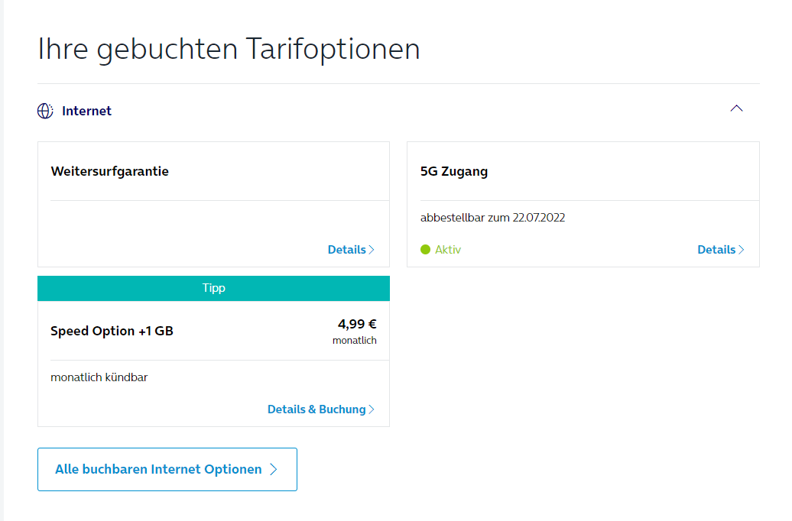This screenshot has height=521, width=792.
Task: Collapse the Internet section chevron
Action: [736, 108]
